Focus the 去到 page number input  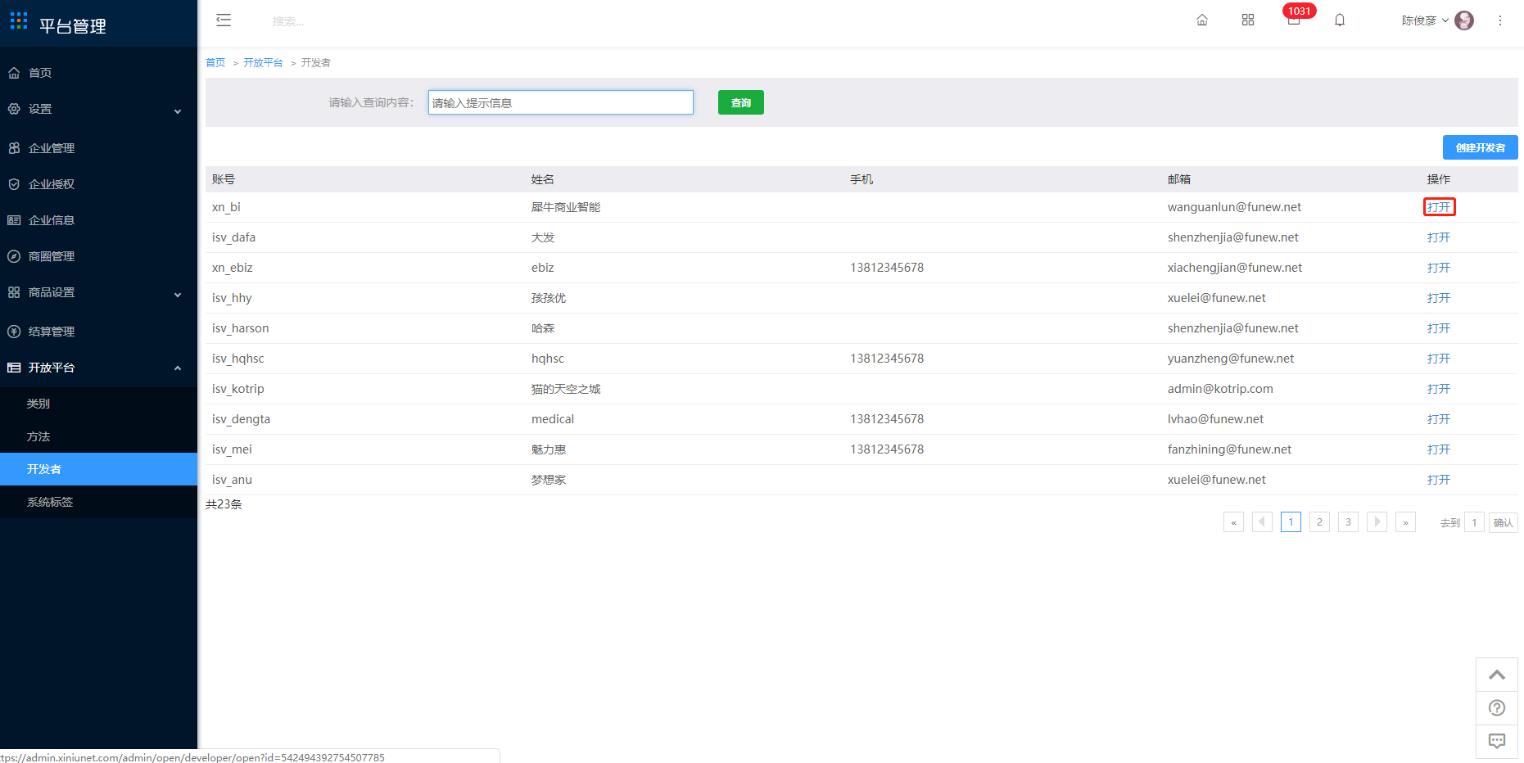1474,522
